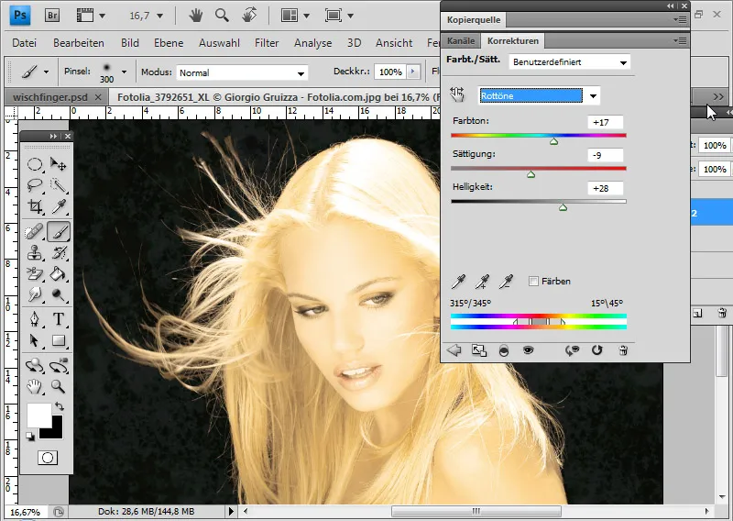Click the Farbton value field
The image size is (733, 521).
(606, 122)
